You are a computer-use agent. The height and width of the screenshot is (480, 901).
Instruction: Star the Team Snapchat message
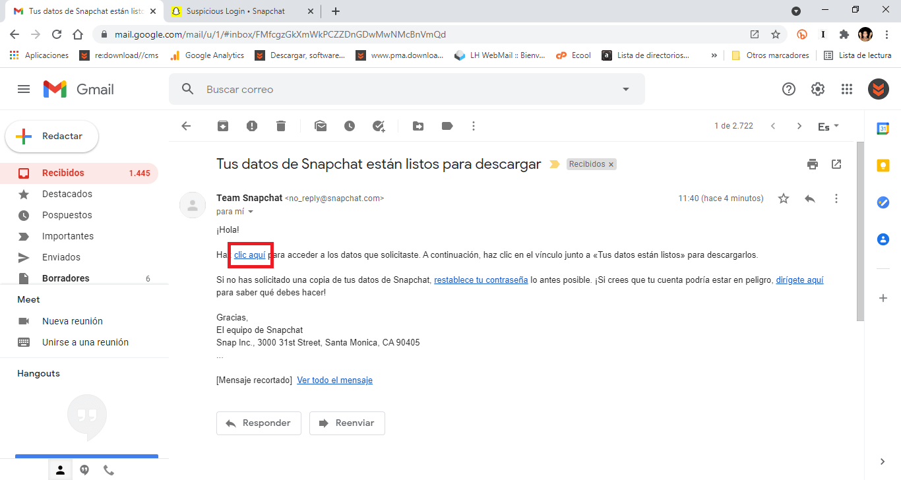[x=784, y=198]
